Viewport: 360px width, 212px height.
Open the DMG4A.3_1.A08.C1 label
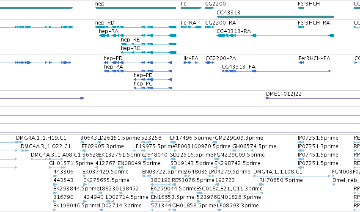pos(56,155)
